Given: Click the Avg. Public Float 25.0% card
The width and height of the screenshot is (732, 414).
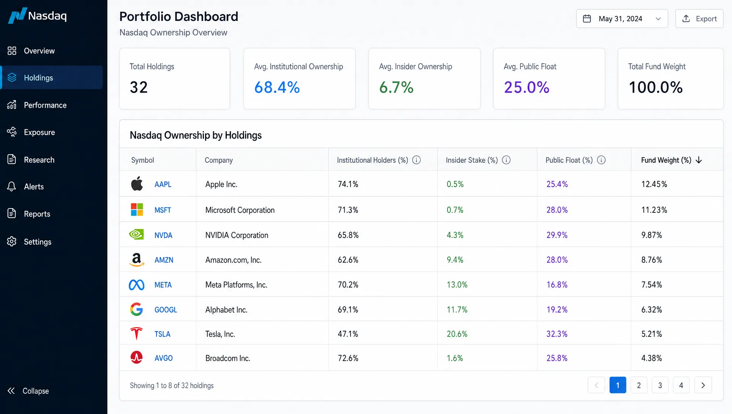Looking at the screenshot, I should pyautogui.click(x=549, y=79).
